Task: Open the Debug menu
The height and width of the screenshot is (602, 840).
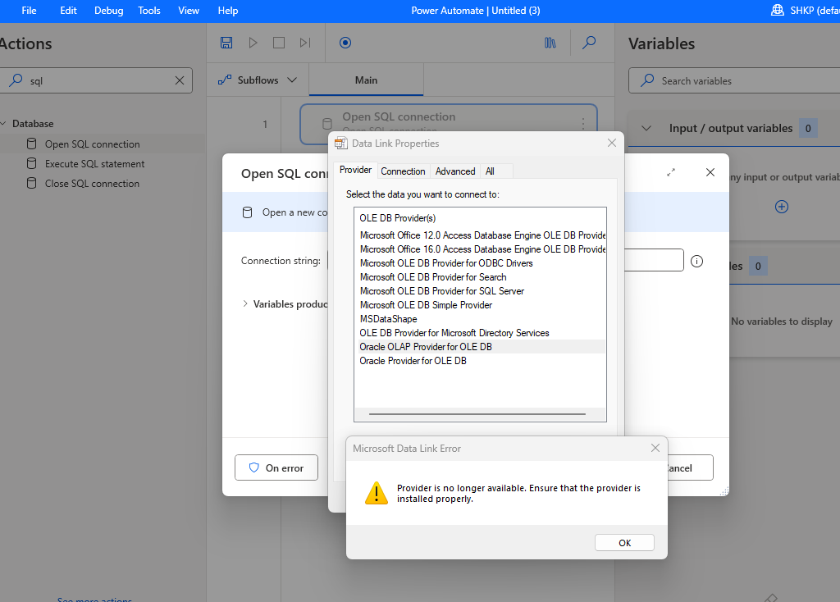Action: coord(109,11)
